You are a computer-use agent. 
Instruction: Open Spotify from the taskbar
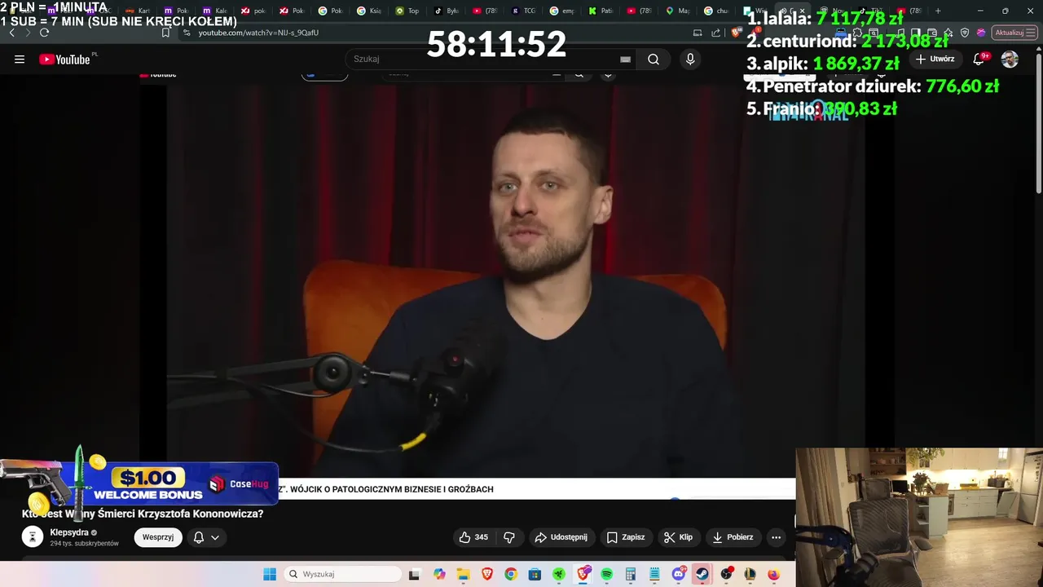pyautogui.click(x=607, y=574)
